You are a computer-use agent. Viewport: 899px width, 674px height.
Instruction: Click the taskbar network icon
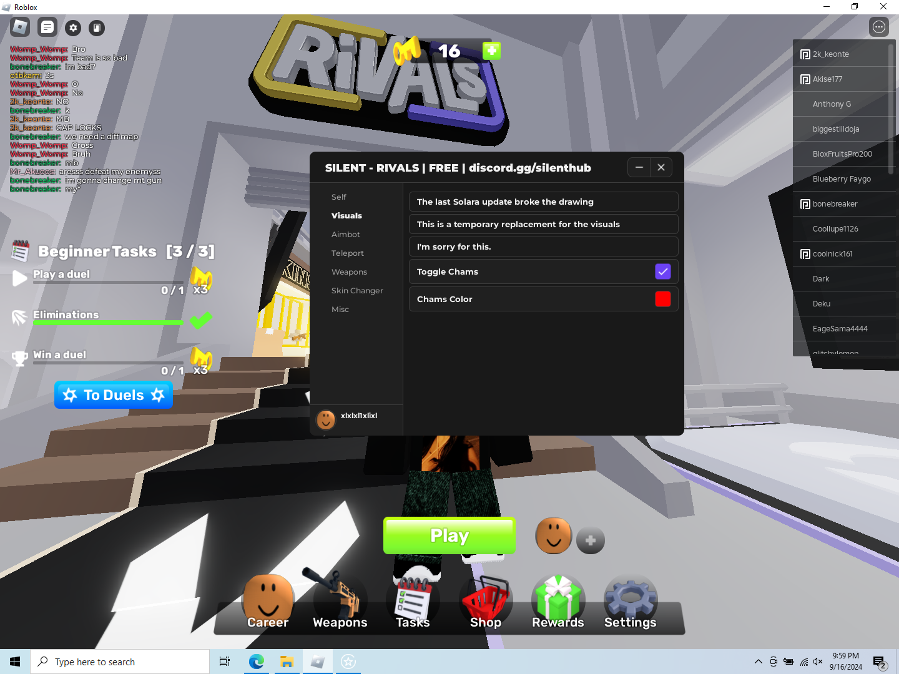pyautogui.click(x=804, y=662)
